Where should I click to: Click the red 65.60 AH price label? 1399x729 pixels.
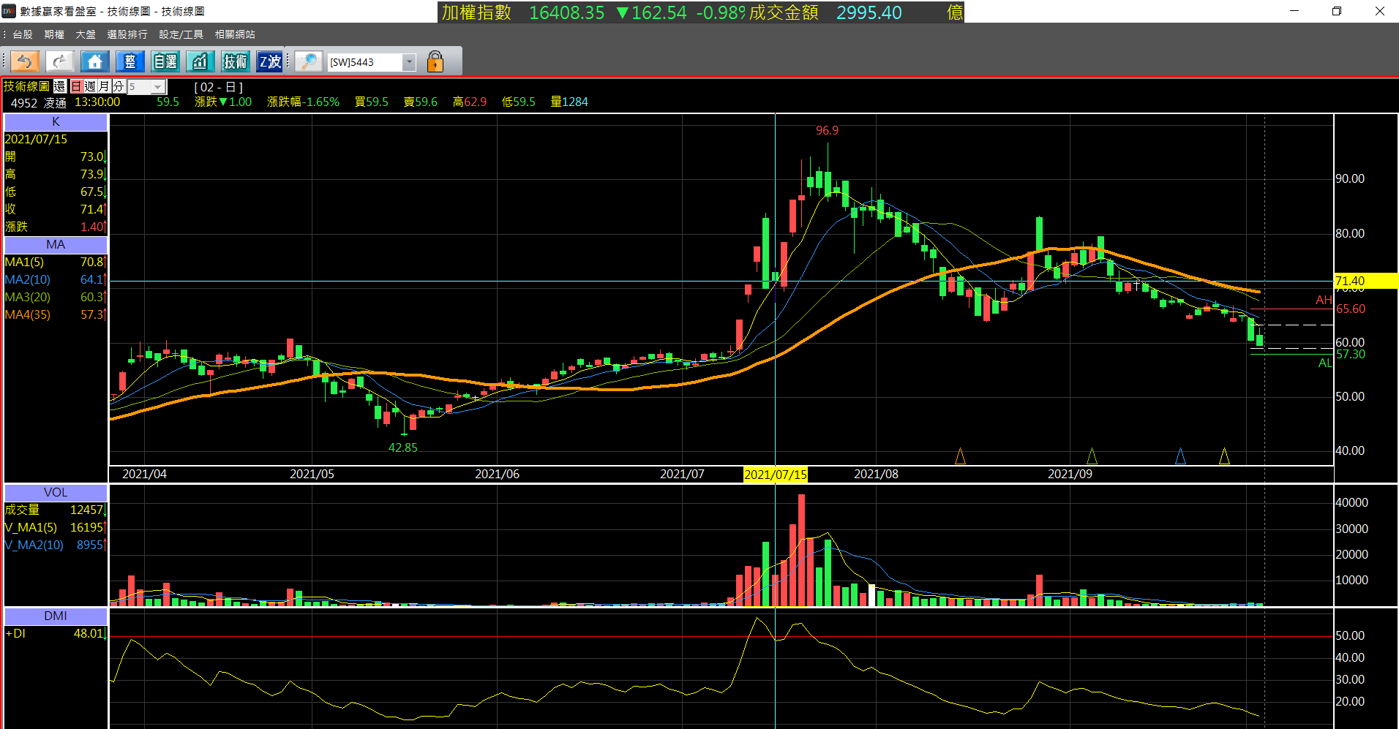(x=1351, y=309)
